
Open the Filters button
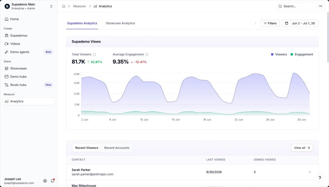[270, 23]
